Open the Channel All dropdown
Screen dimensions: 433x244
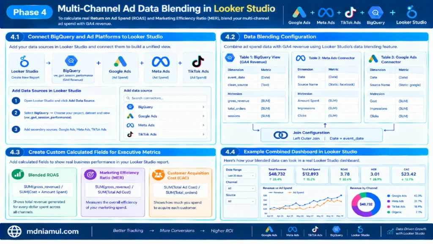[x=240, y=189]
